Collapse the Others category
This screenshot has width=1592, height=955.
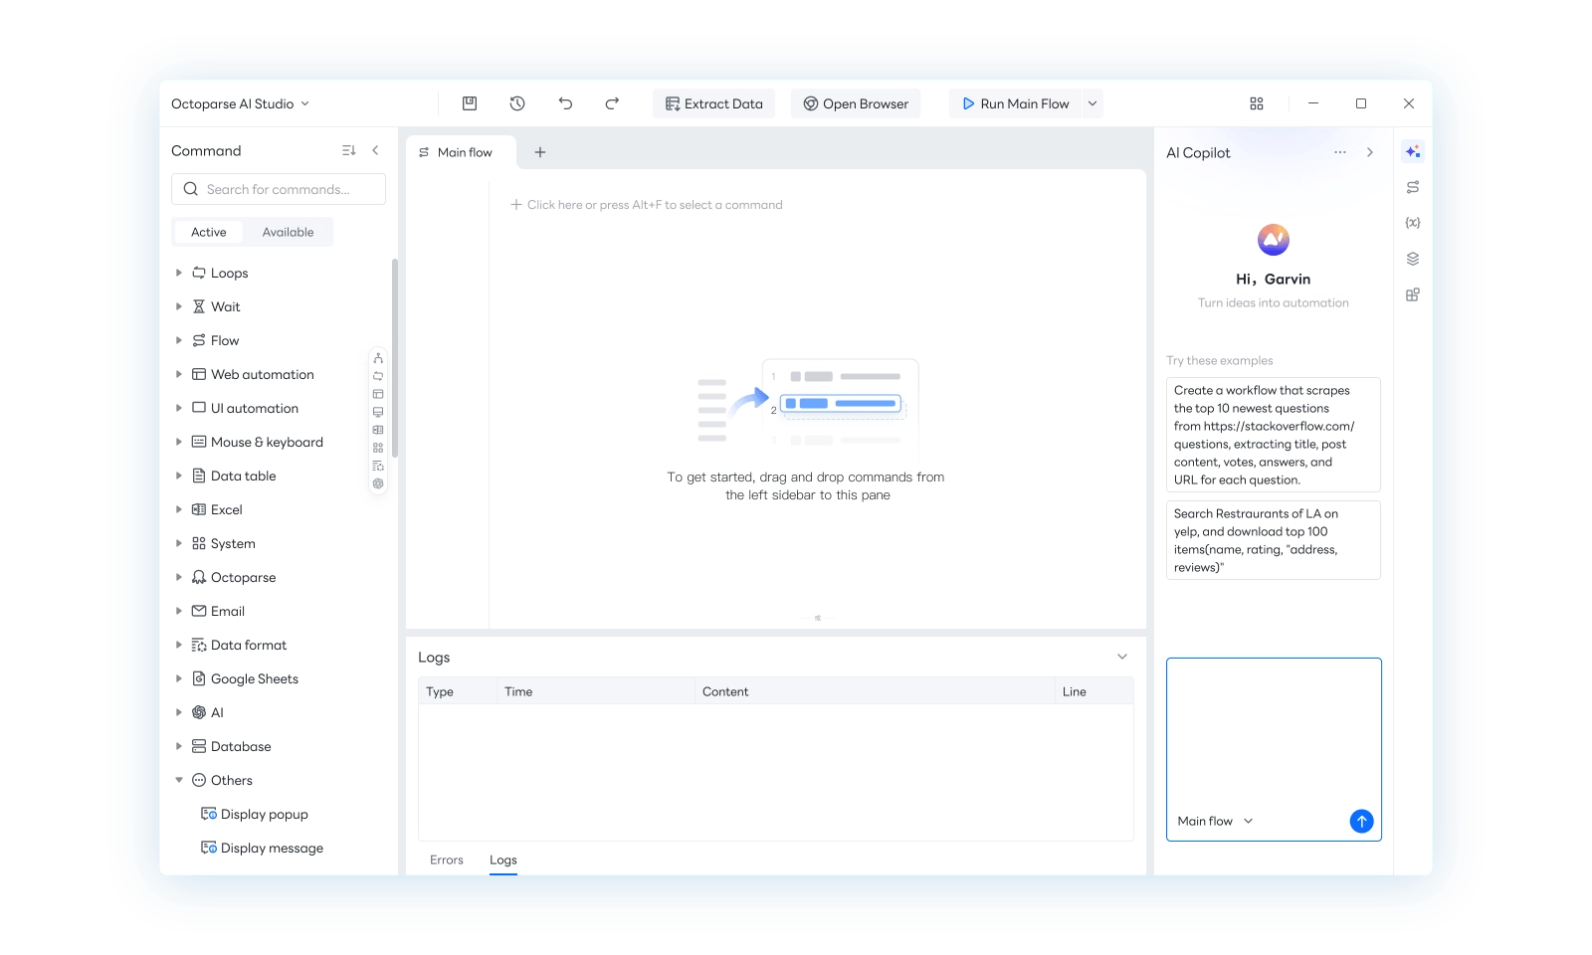pos(179,780)
